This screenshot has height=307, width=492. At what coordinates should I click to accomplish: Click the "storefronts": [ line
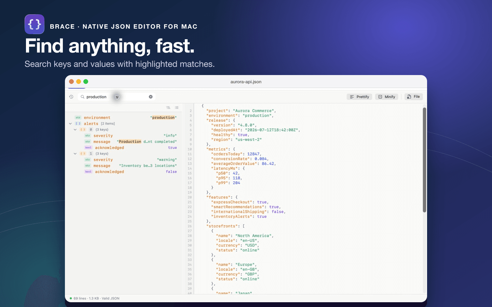[x=225, y=226]
